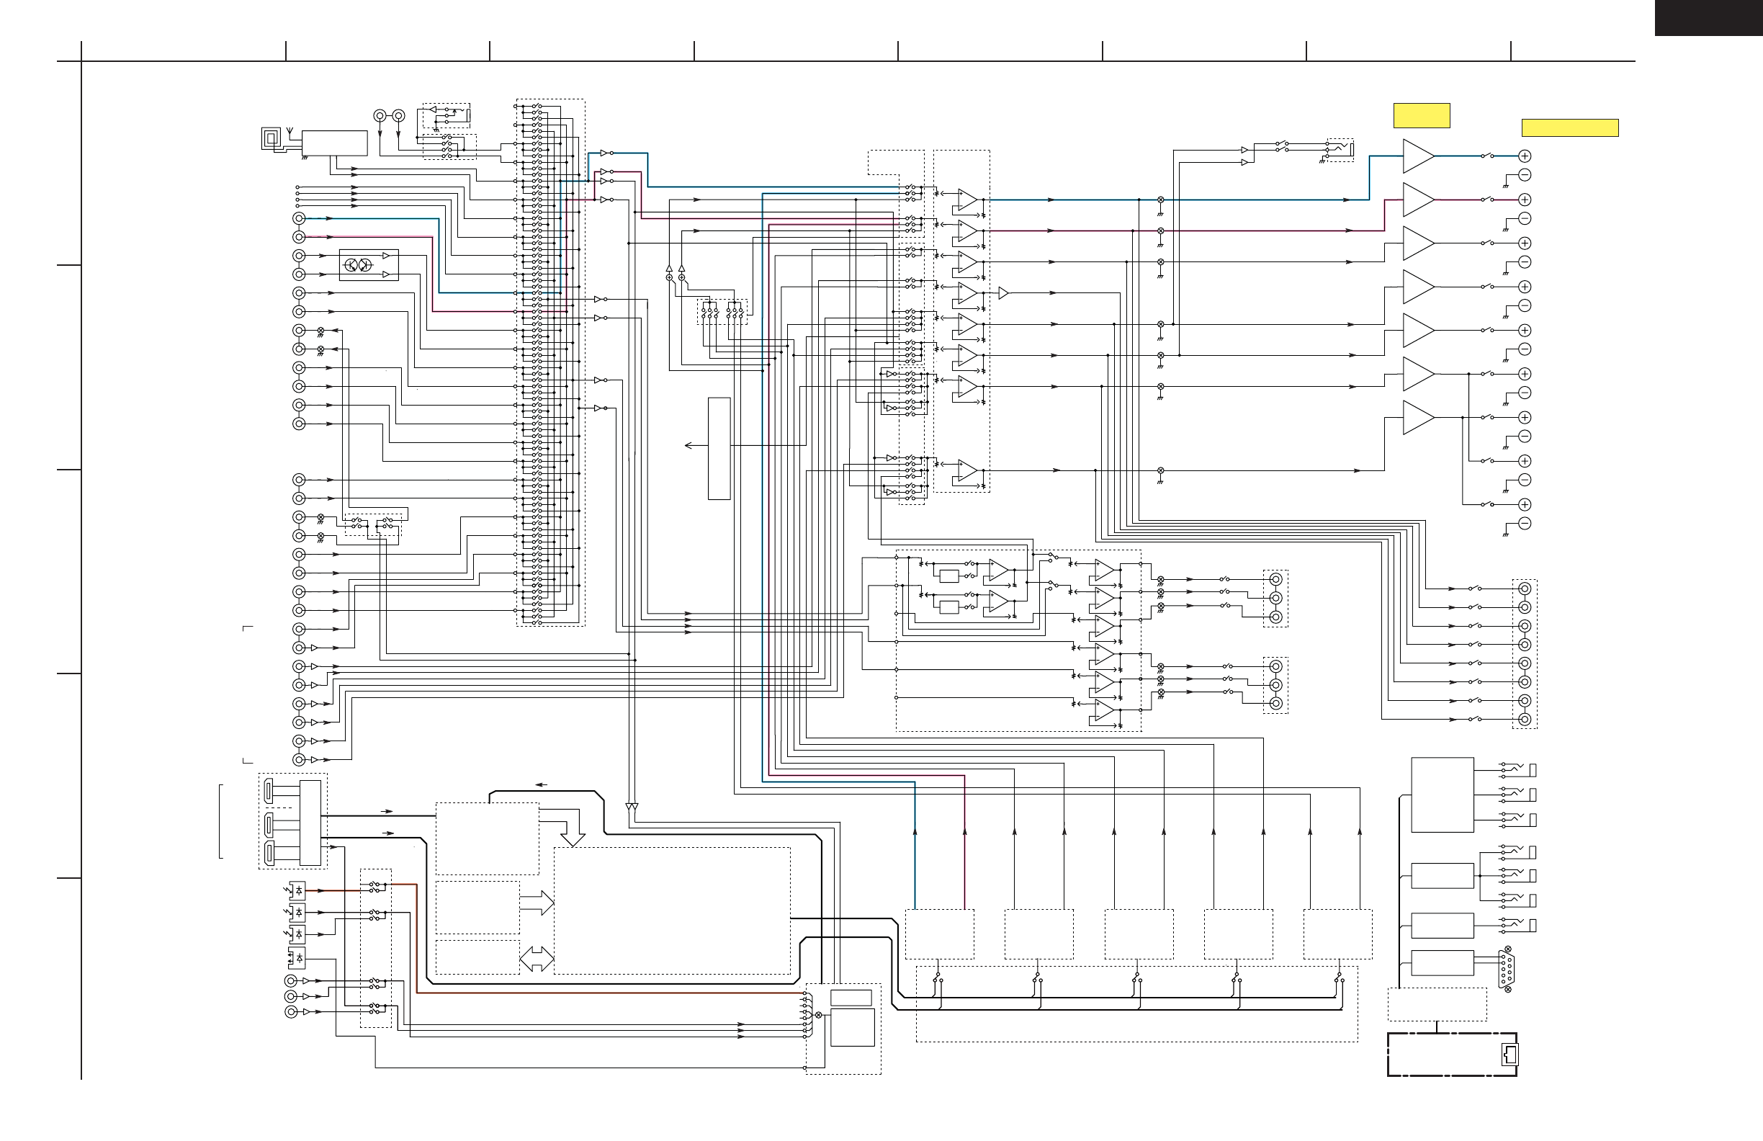Click the smaller yellow rectangle above the amplifiers
Image resolution: width=1763 pixels, height=1141 pixels.
[1421, 115]
